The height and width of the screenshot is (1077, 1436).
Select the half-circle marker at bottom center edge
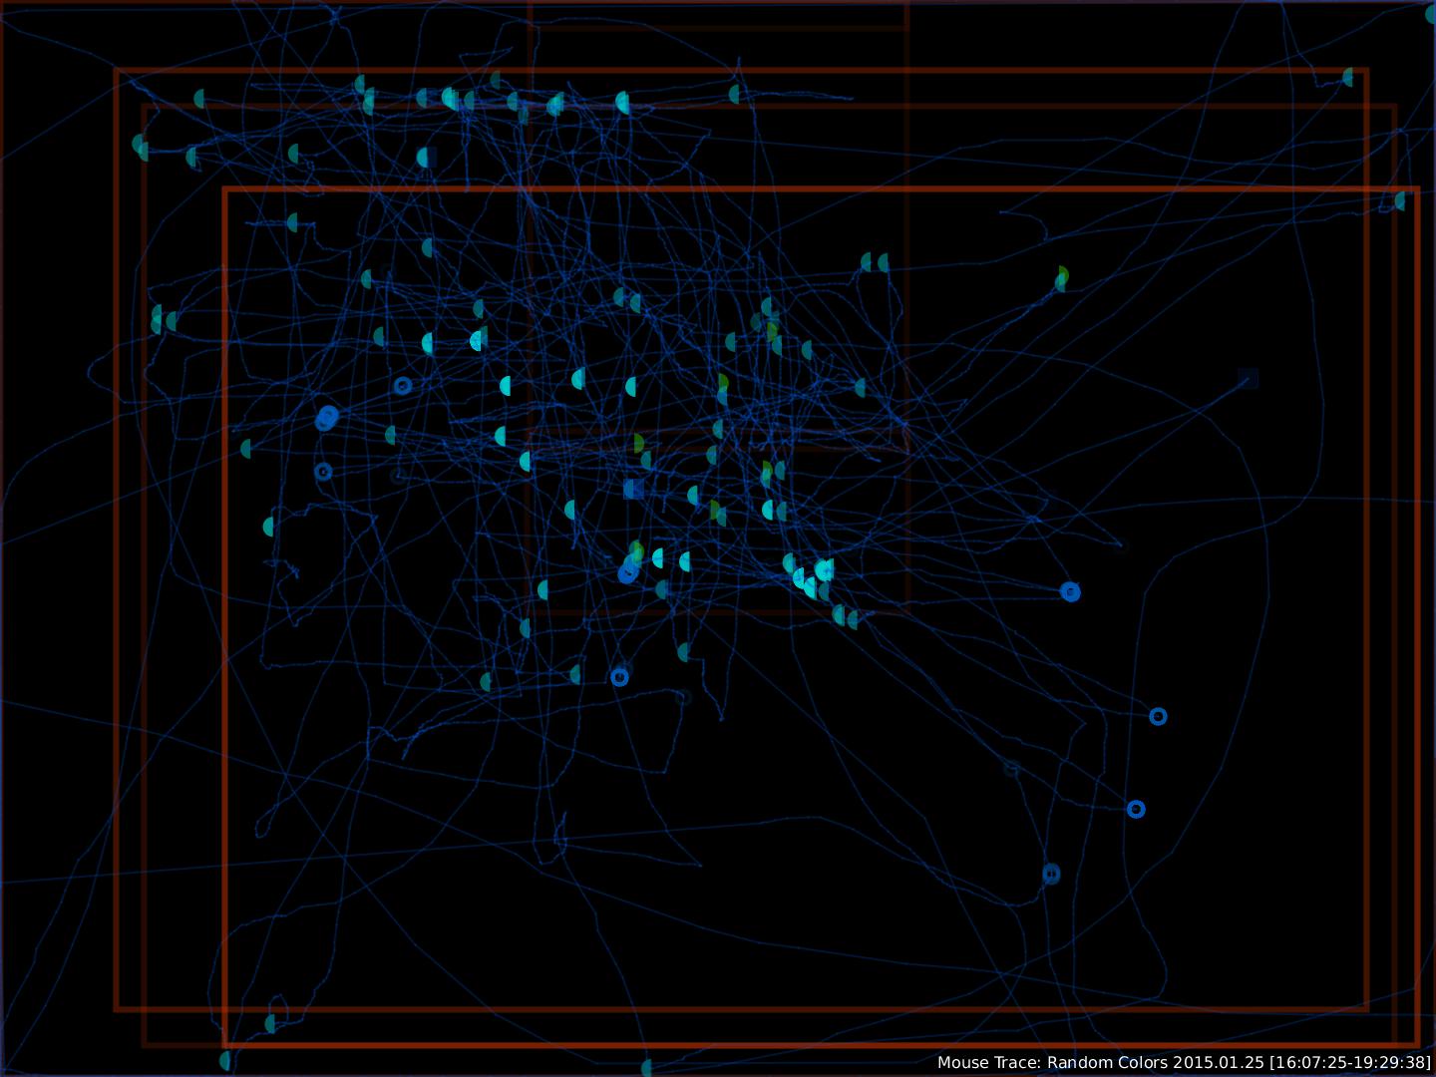tap(646, 1068)
